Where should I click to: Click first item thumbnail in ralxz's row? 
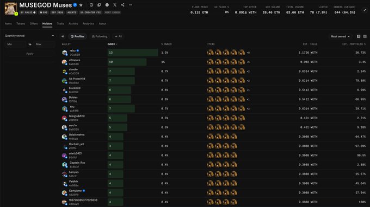[x=210, y=53]
